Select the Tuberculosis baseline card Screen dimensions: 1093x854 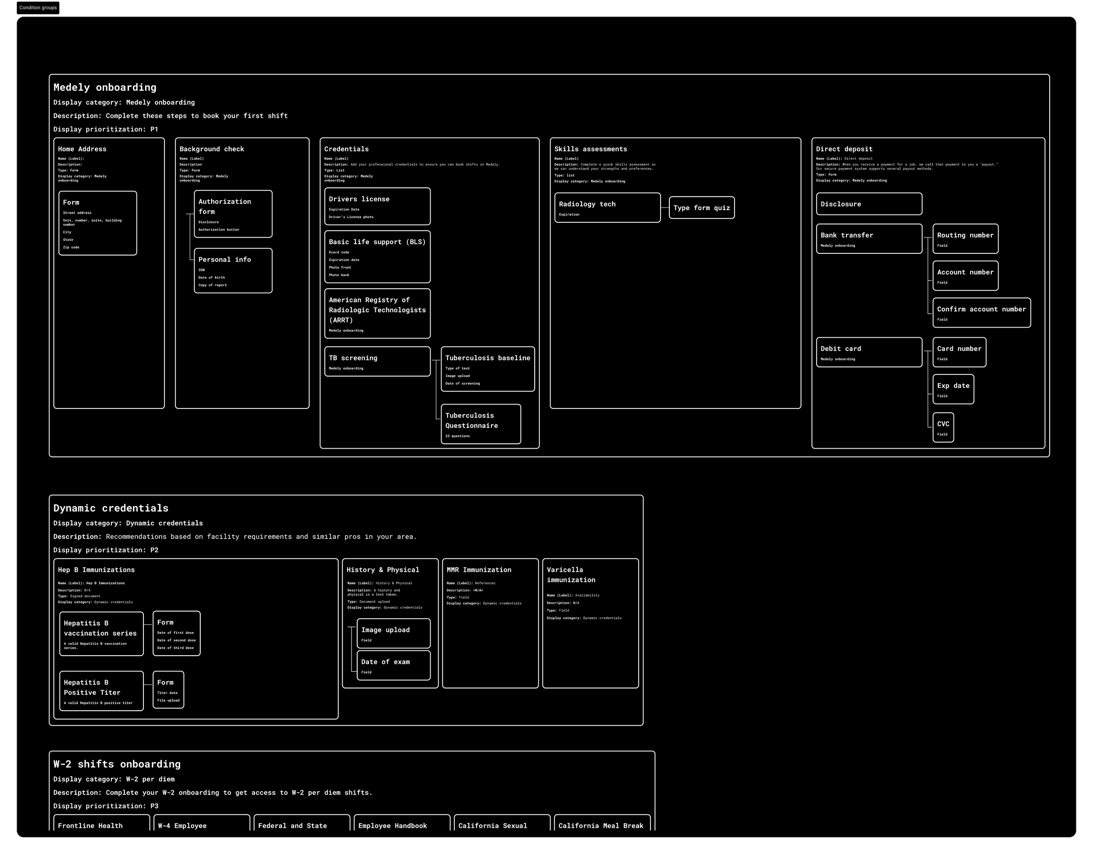(487, 369)
